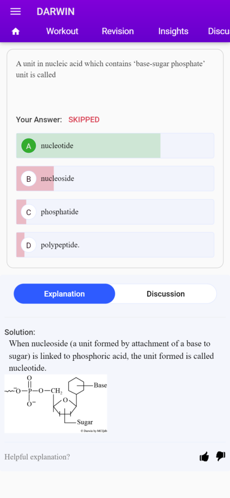Open the Revision tab

click(118, 31)
